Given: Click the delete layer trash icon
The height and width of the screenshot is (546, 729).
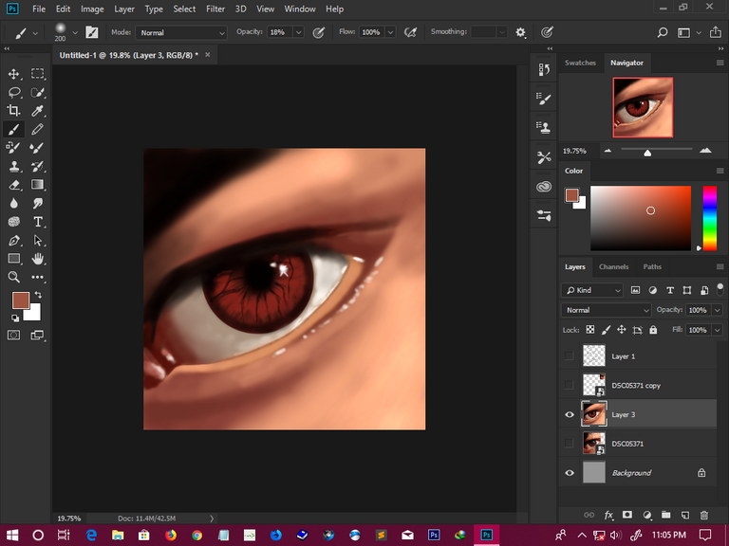Looking at the screenshot, I should point(703,515).
